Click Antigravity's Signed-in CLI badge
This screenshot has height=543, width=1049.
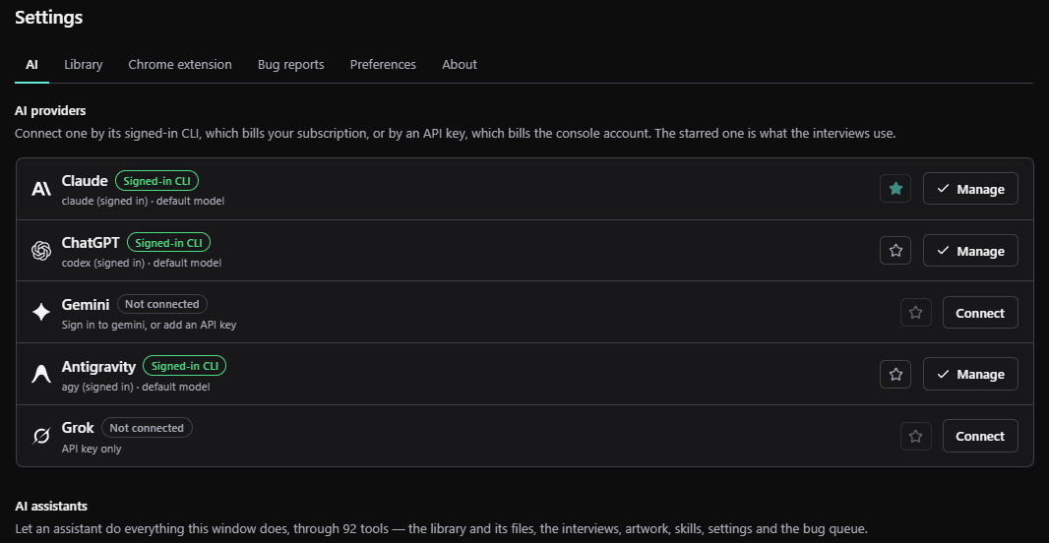coord(185,366)
